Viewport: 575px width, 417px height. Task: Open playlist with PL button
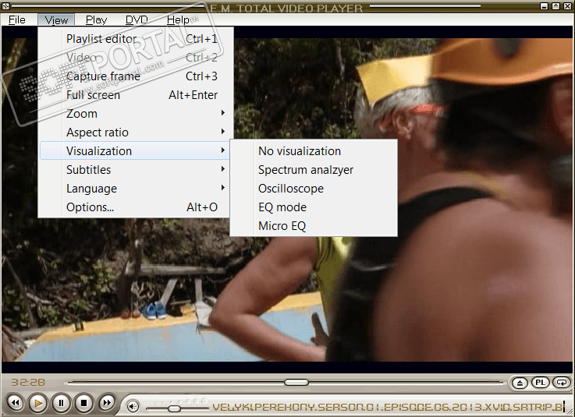[540, 383]
